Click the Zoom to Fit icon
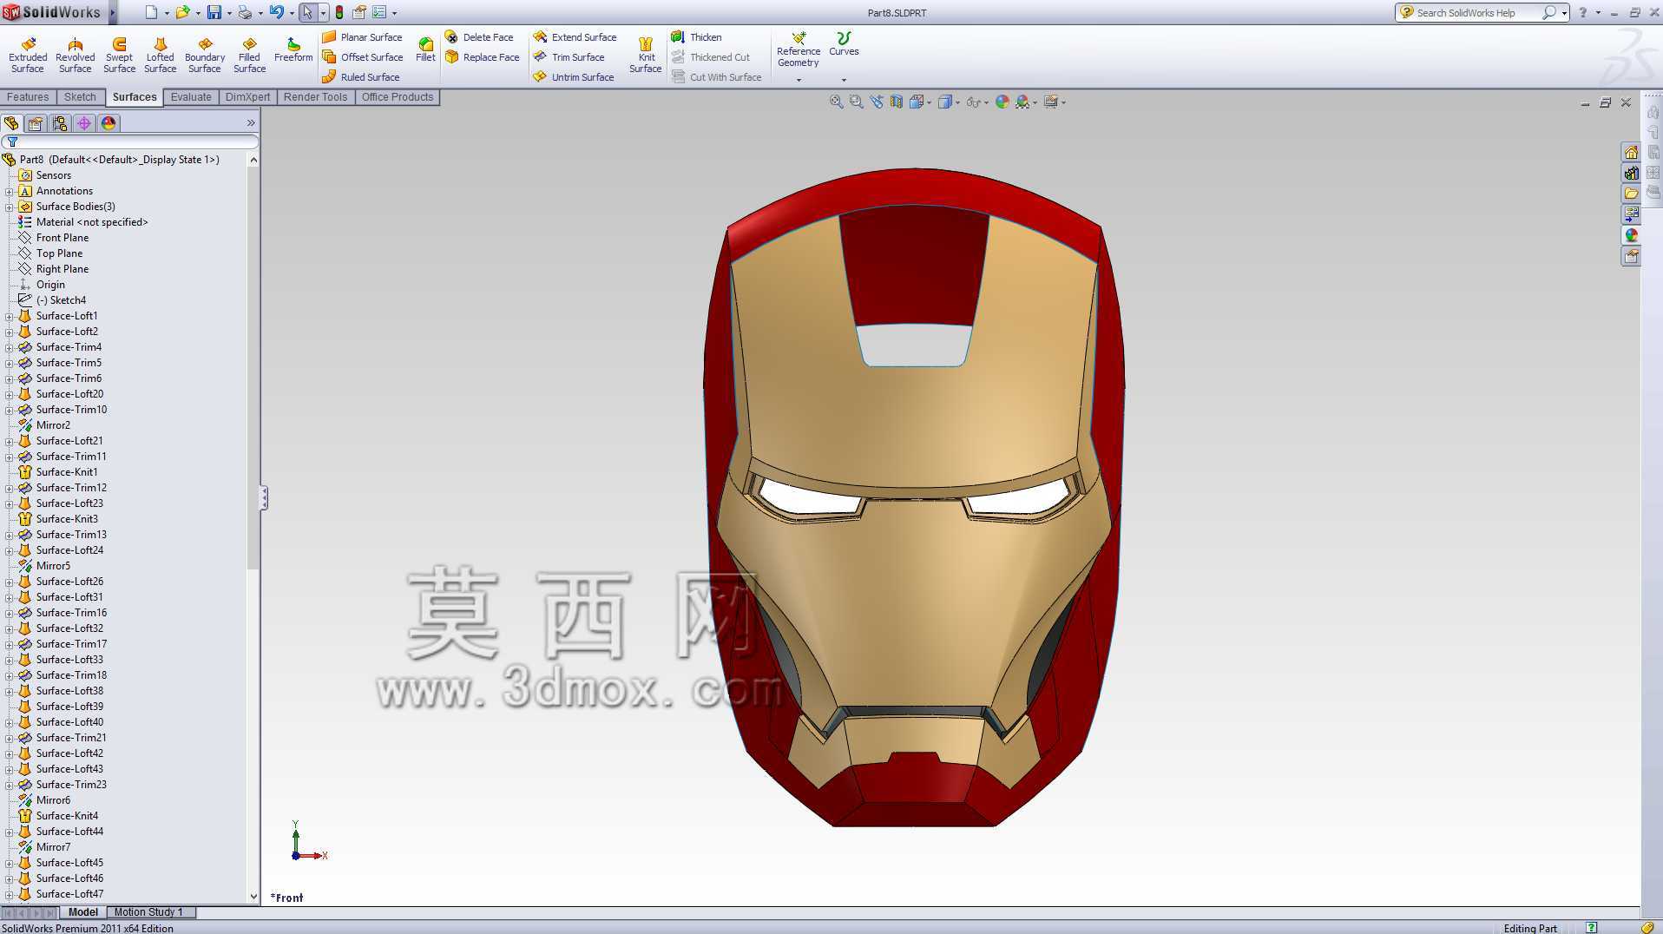Screen dimensions: 1663x934 [x=836, y=102]
